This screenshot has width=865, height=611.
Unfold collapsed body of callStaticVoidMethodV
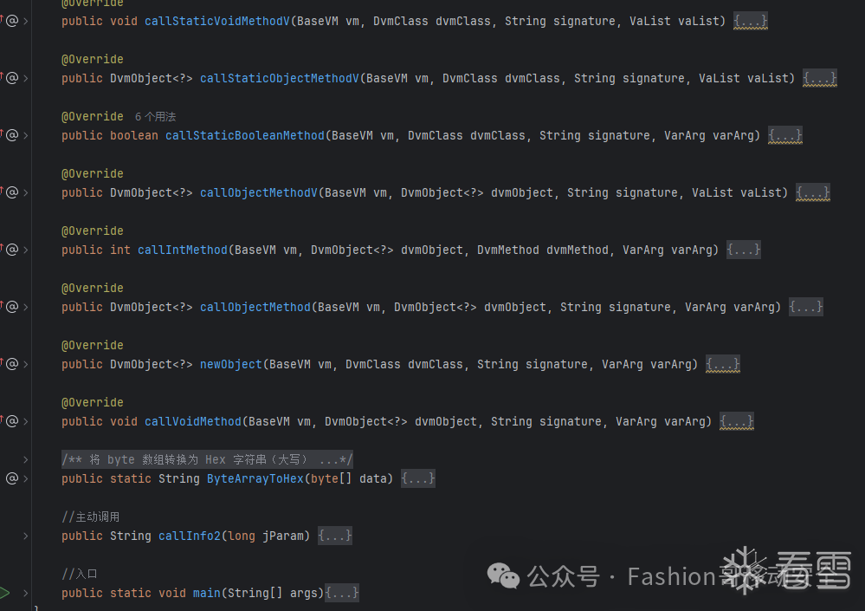pos(750,21)
